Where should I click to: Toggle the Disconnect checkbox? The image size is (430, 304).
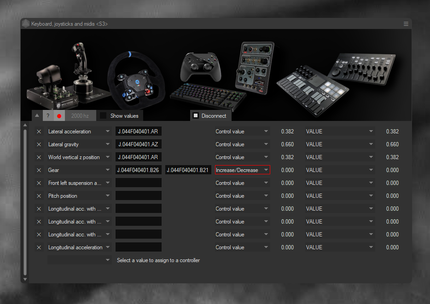coord(195,116)
